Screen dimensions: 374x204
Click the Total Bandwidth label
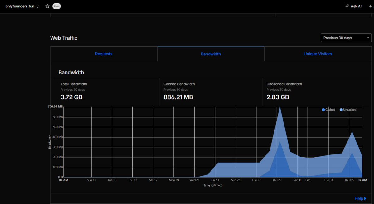coord(74,84)
